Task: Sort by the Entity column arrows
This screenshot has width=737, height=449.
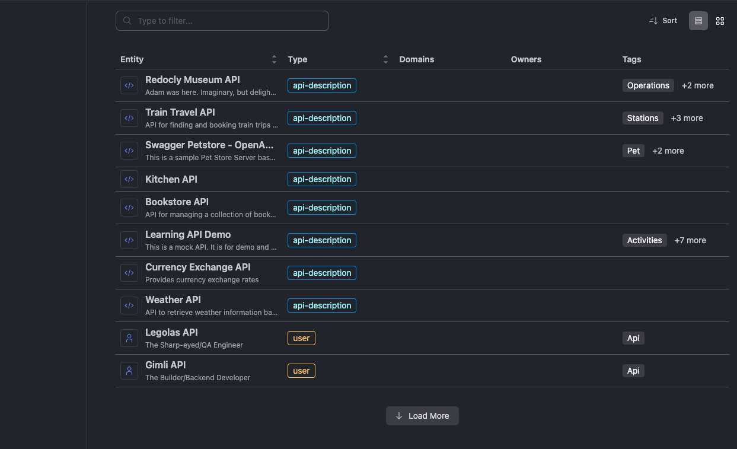Action: coord(274,59)
